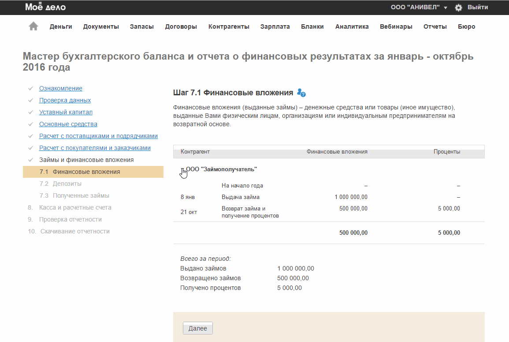Click the Выдано займов summary label
The height and width of the screenshot is (342, 509).
[203, 269]
